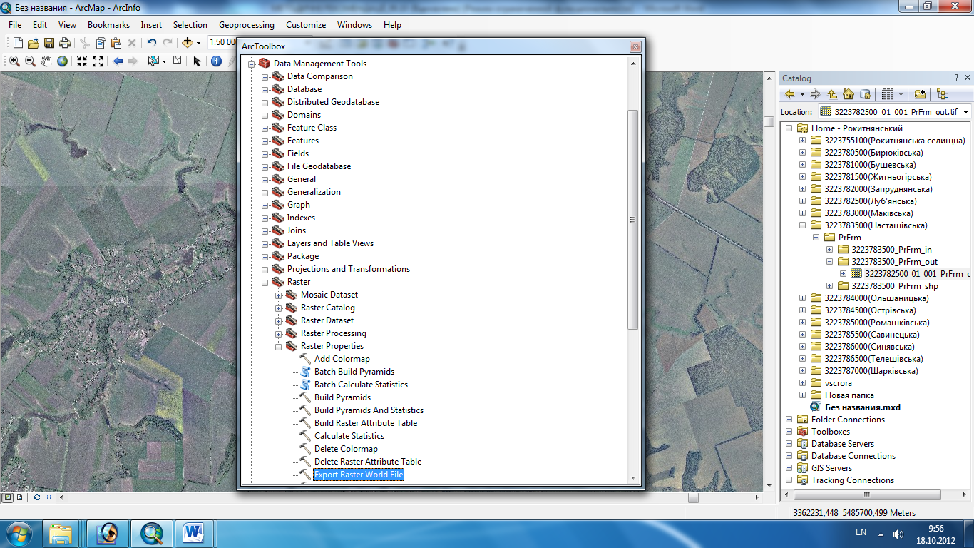Go up one level in Catalog
Screen dimensions: 974x548
click(832, 94)
